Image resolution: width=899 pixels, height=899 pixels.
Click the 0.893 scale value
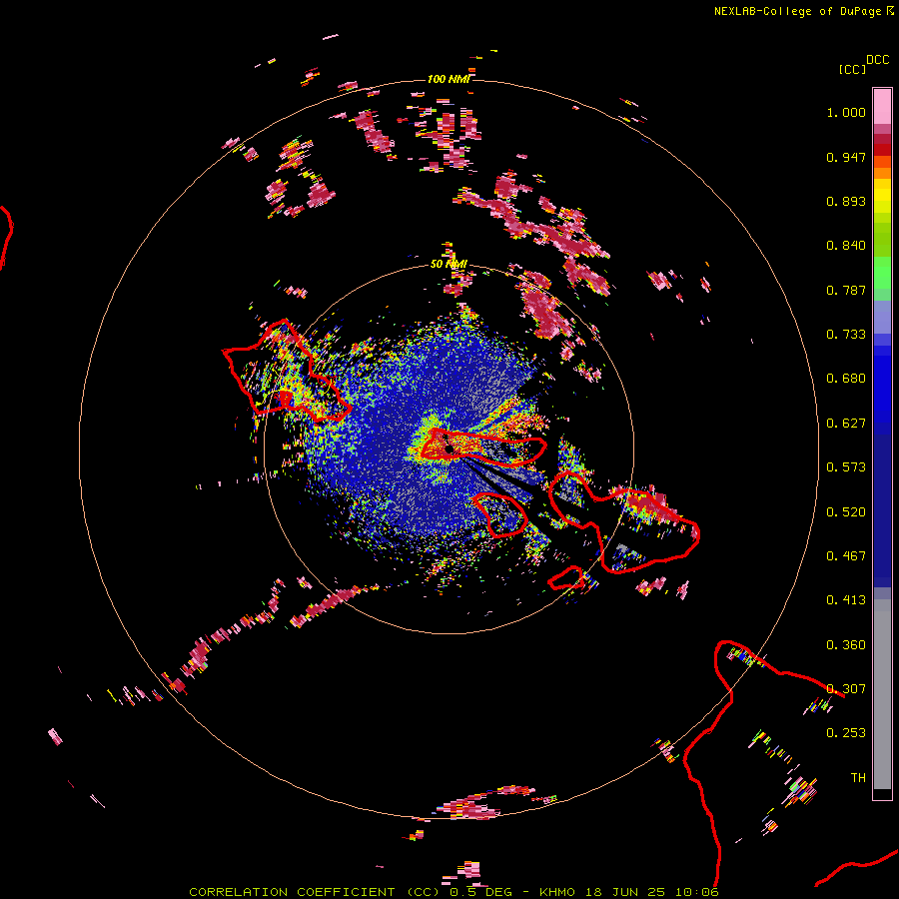point(846,201)
